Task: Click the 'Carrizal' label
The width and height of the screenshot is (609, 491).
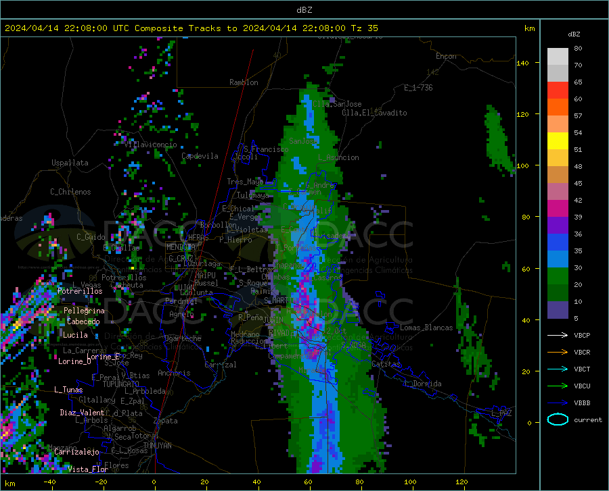Action: click(220, 365)
